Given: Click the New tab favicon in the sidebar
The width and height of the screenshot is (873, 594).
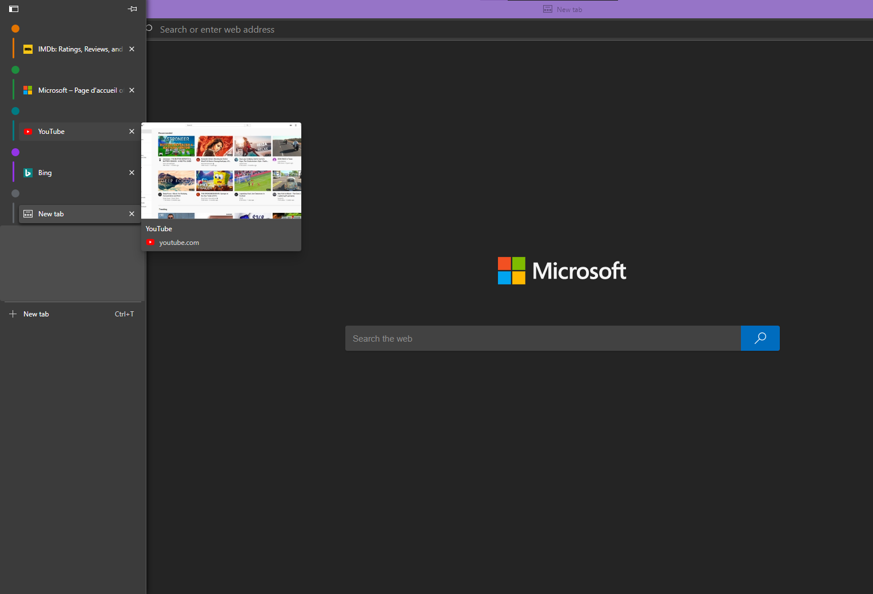Looking at the screenshot, I should [x=28, y=213].
